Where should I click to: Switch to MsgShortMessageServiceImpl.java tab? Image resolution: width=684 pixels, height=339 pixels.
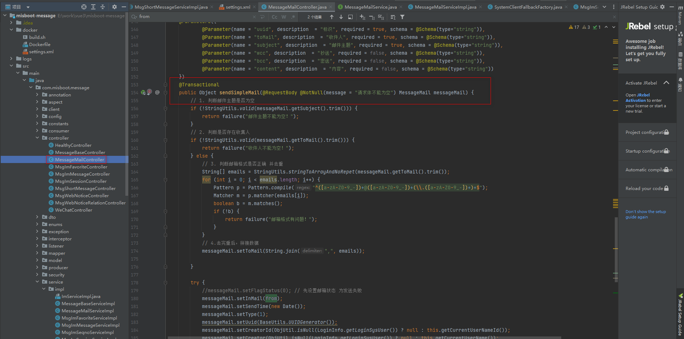[x=171, y=7]
